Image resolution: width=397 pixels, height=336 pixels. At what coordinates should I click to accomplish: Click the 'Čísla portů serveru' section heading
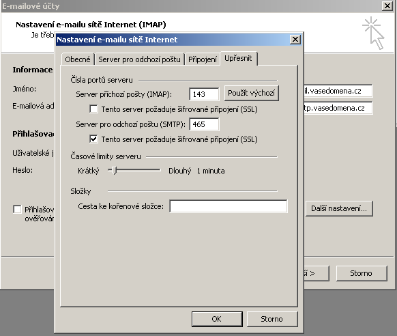(x=102, y=80)
